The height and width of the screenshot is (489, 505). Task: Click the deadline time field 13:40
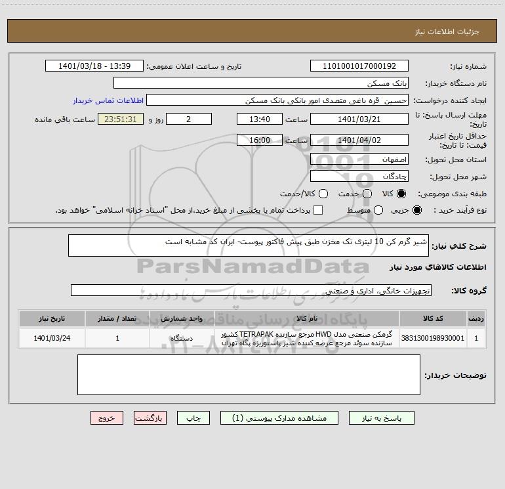coord(260,119)
